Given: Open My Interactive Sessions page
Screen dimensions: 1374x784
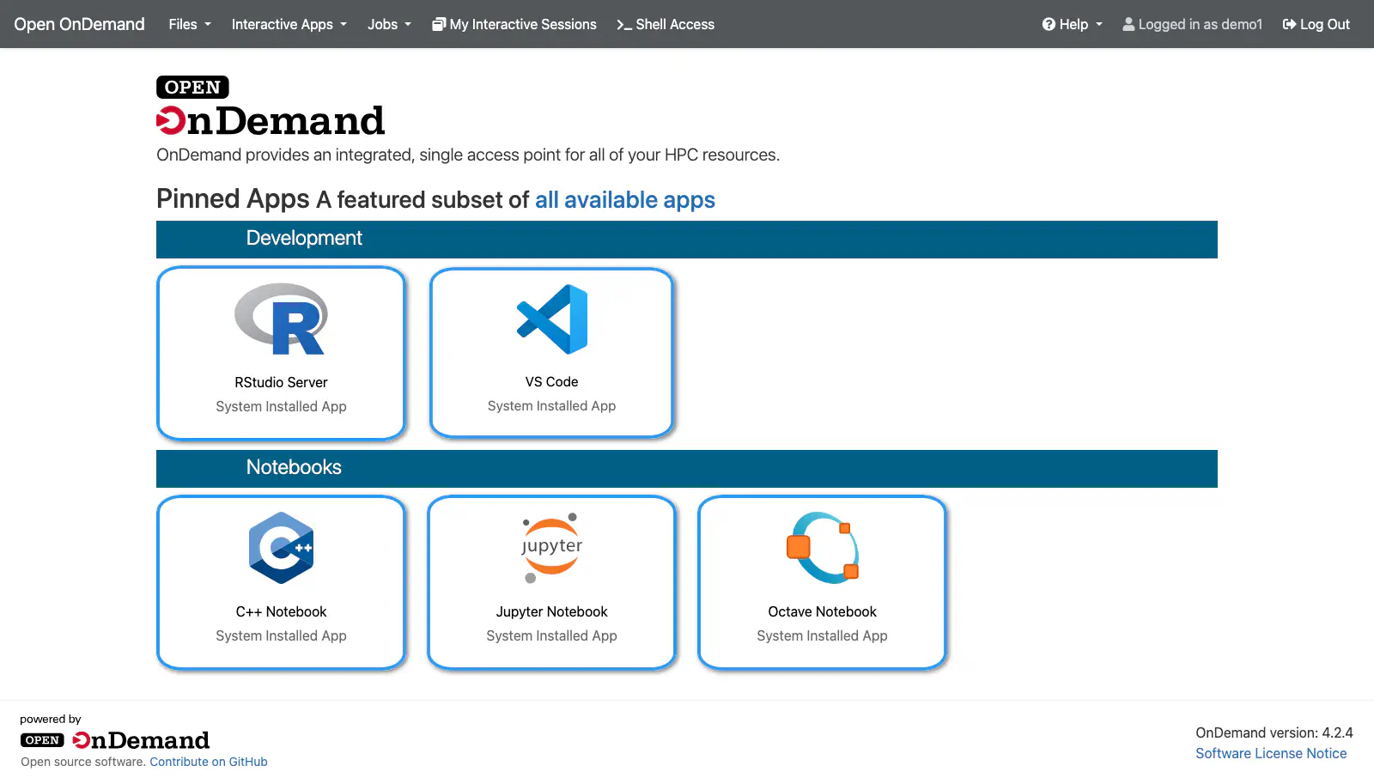Looking at the screenshot, I should [x=514, y=24].
